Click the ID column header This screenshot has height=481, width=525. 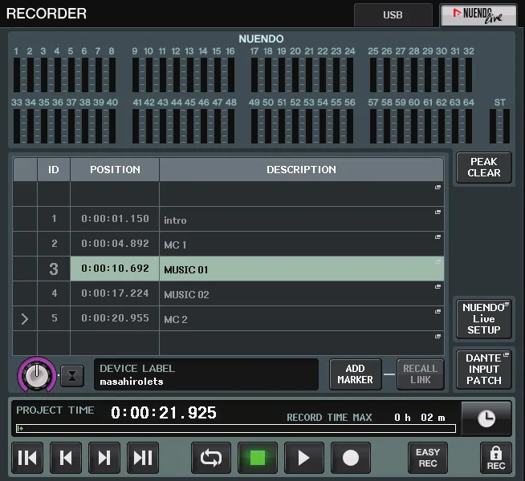point(54,169)
